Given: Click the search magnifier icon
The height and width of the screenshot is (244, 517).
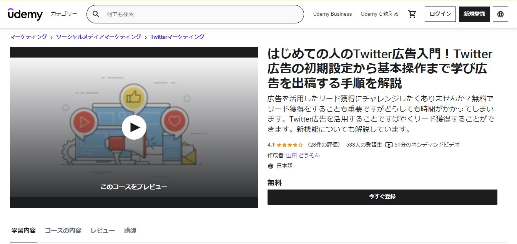Looking at the screenshot, I should click(96, 14).
